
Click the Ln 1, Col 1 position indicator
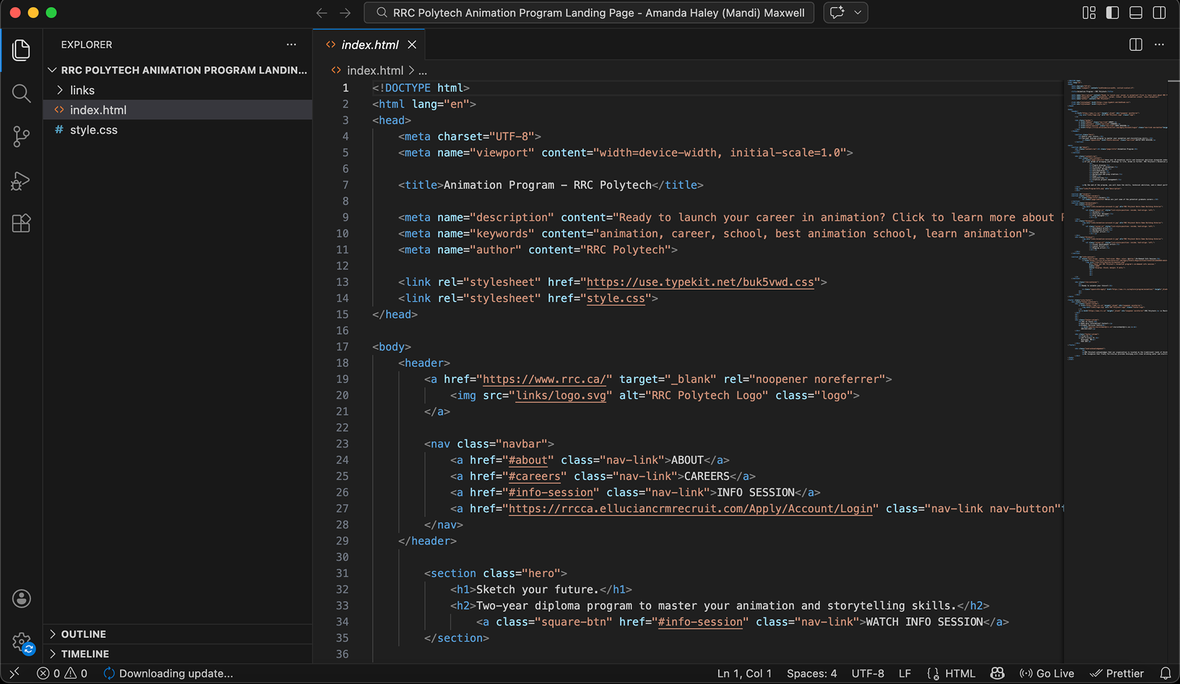coord(744,674)
